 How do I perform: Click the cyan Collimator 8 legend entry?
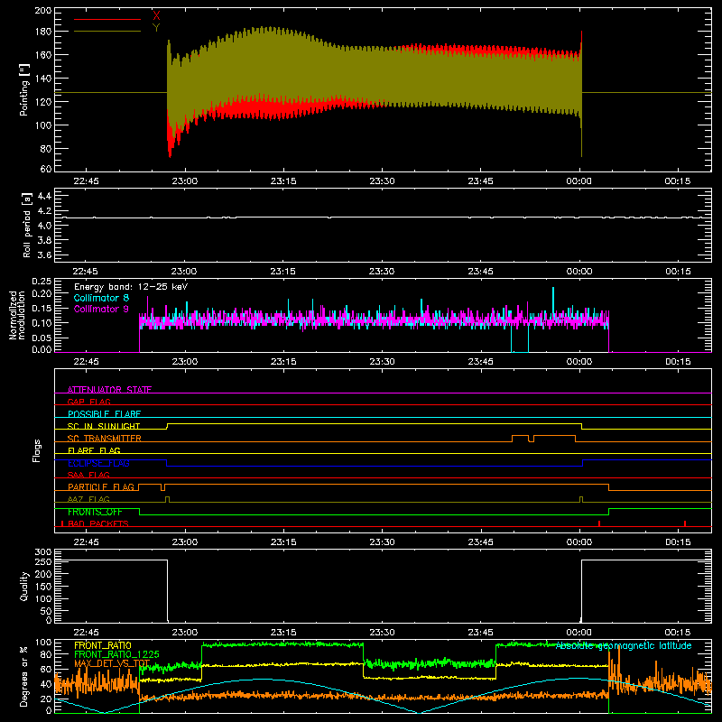(x=101, y=298)
